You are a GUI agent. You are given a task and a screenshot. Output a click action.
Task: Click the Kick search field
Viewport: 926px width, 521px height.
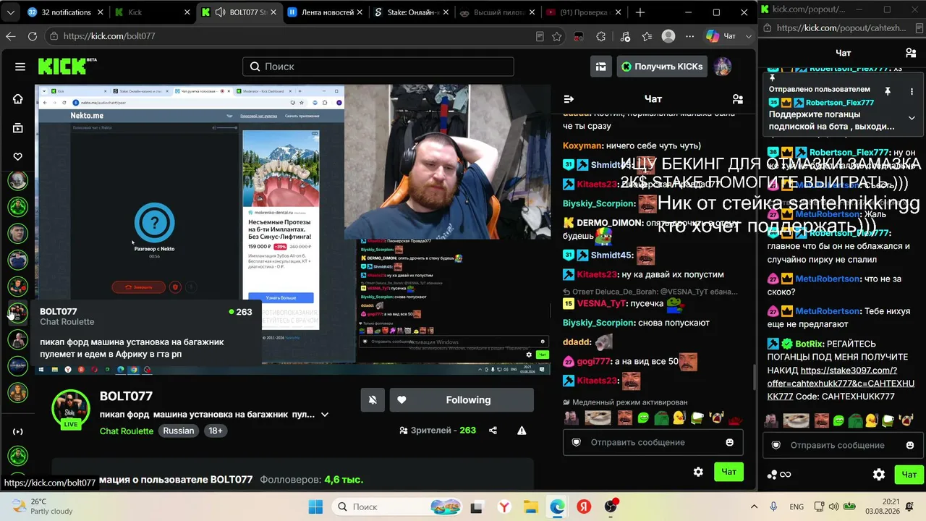pyautogui.click(x=378, y=67)
